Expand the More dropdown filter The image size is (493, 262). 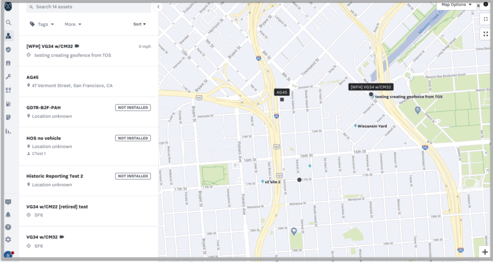(x=73, y=25)
